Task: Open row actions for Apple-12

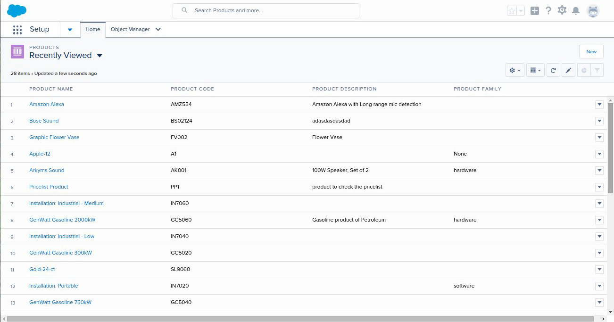Action: 599,154
